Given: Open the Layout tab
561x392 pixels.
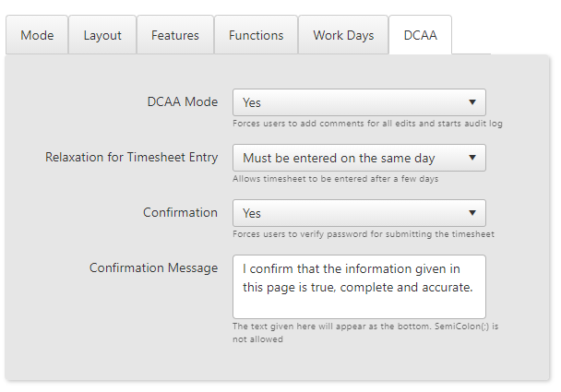Looking at the screenshot, I should pyautogui.click(x=102, y=35).
